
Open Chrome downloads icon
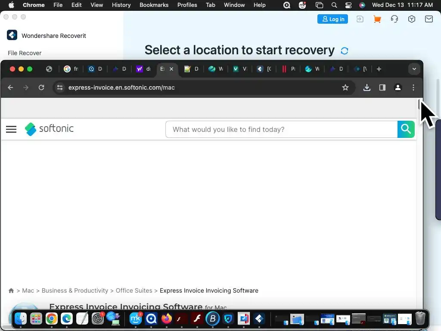[367, 87]
